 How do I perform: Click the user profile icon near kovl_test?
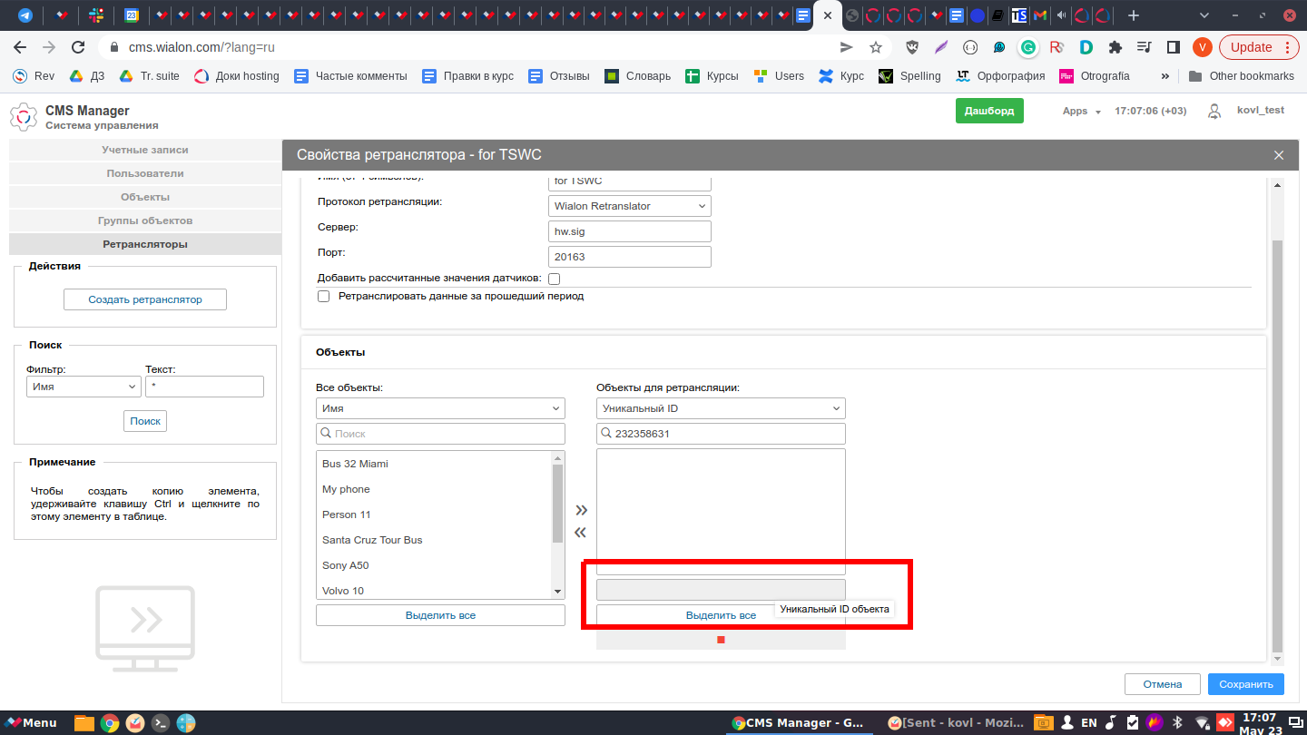tap(1214, 111)
